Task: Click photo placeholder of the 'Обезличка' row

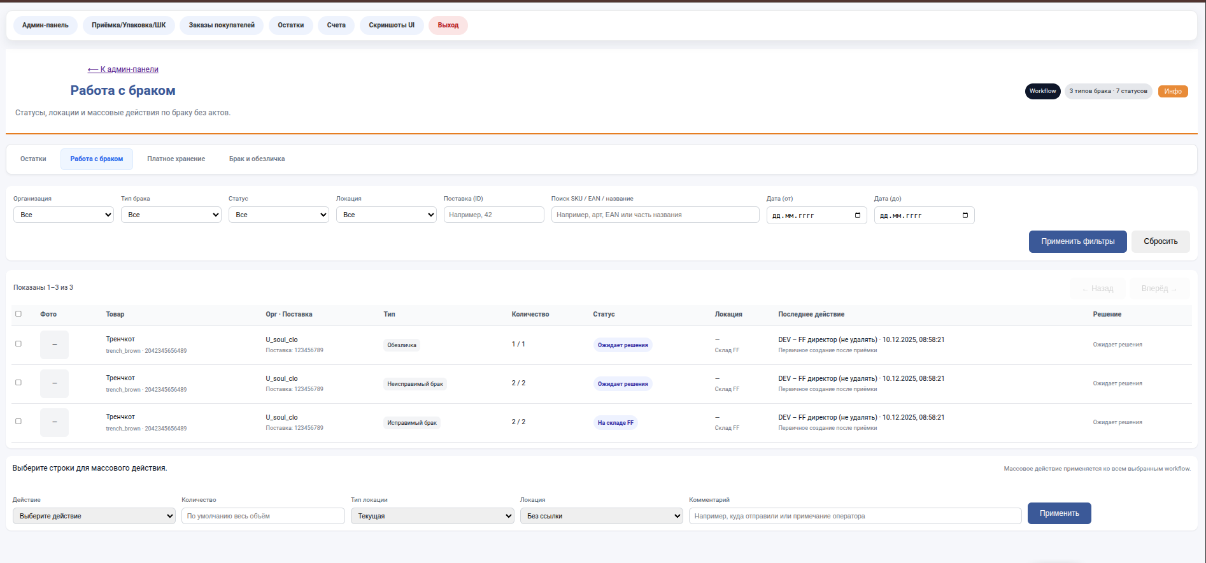Action: point(54,345)
